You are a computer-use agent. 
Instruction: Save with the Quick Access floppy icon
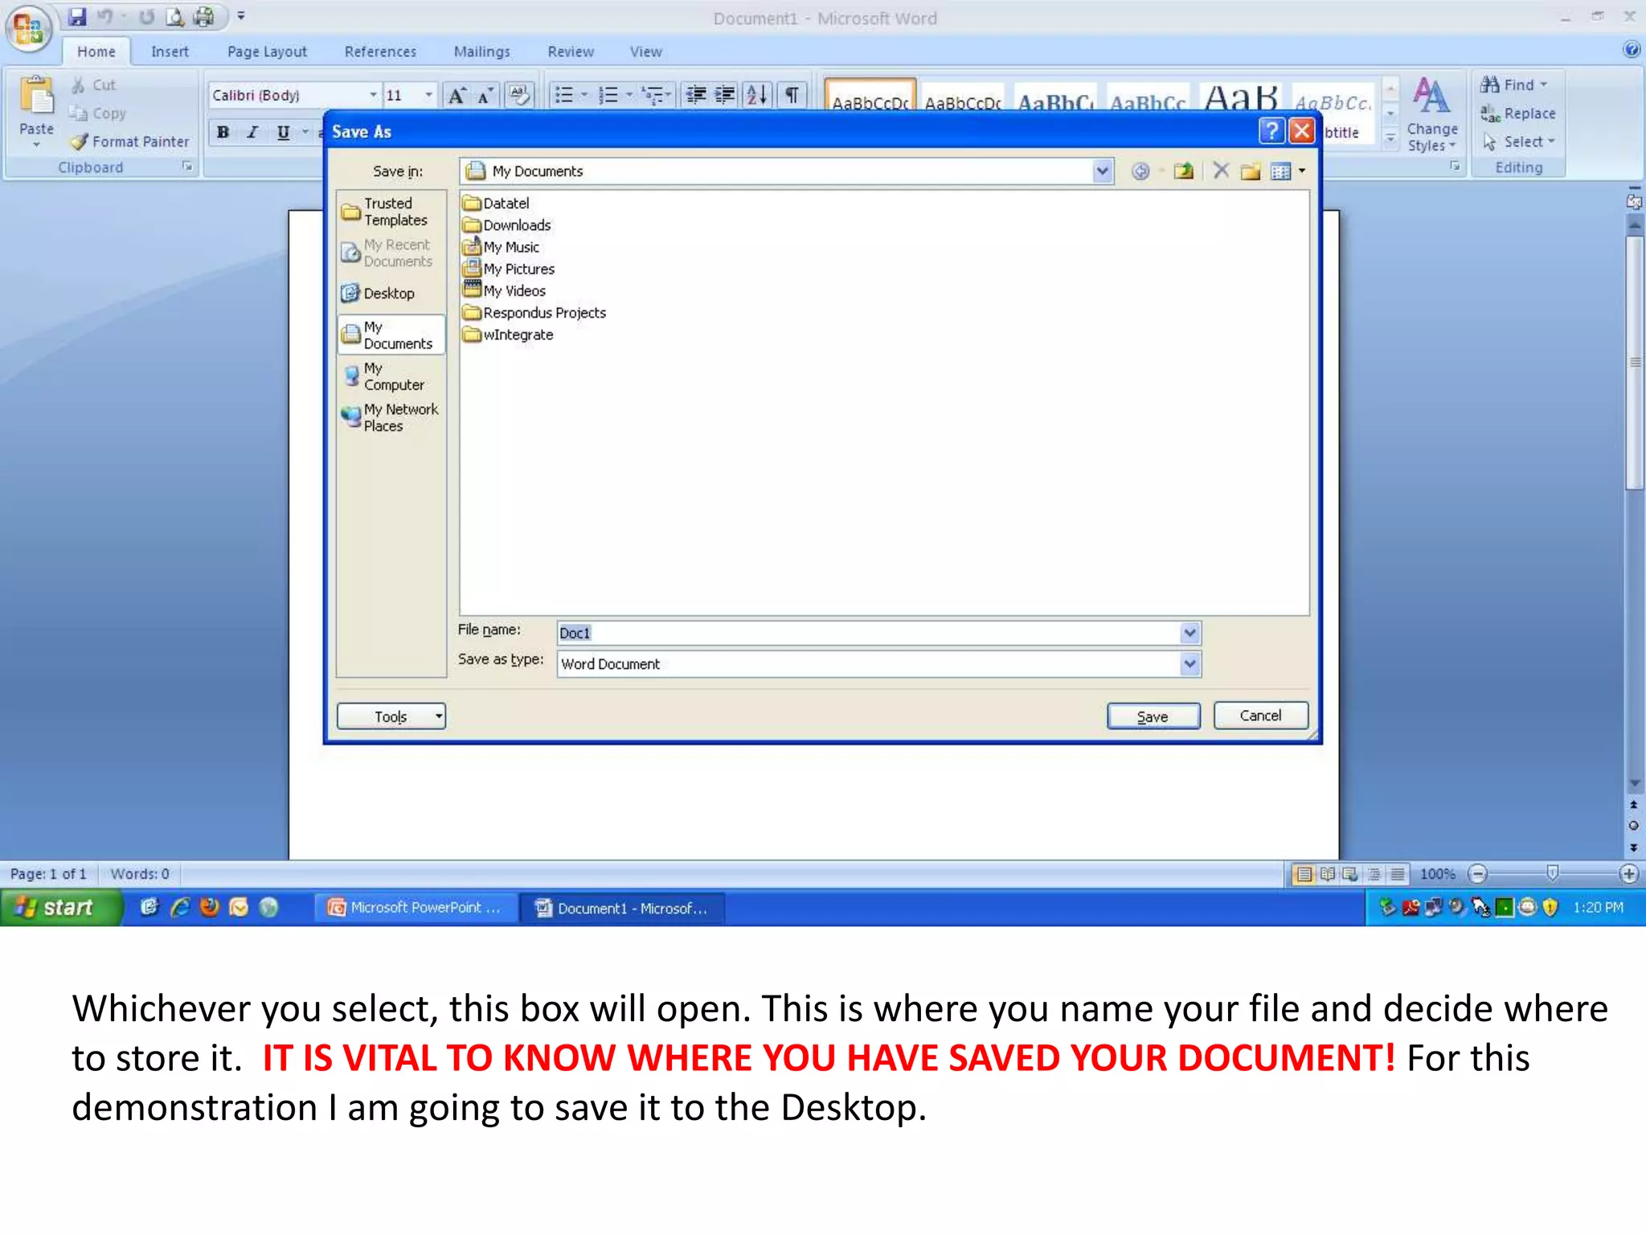tap(76, 16)
